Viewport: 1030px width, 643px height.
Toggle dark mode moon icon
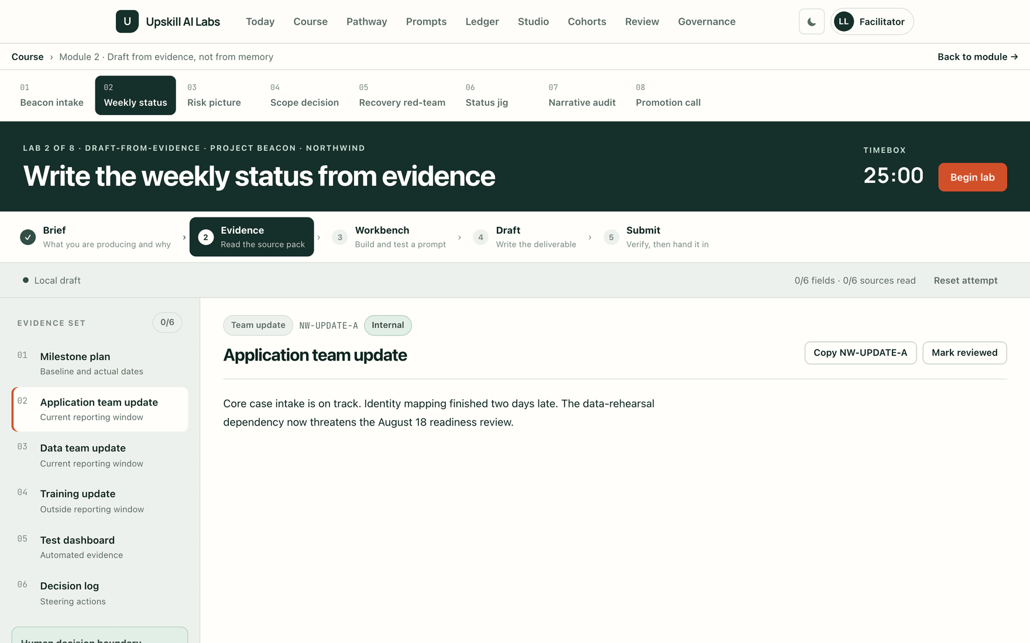click(x=812, y=22)
